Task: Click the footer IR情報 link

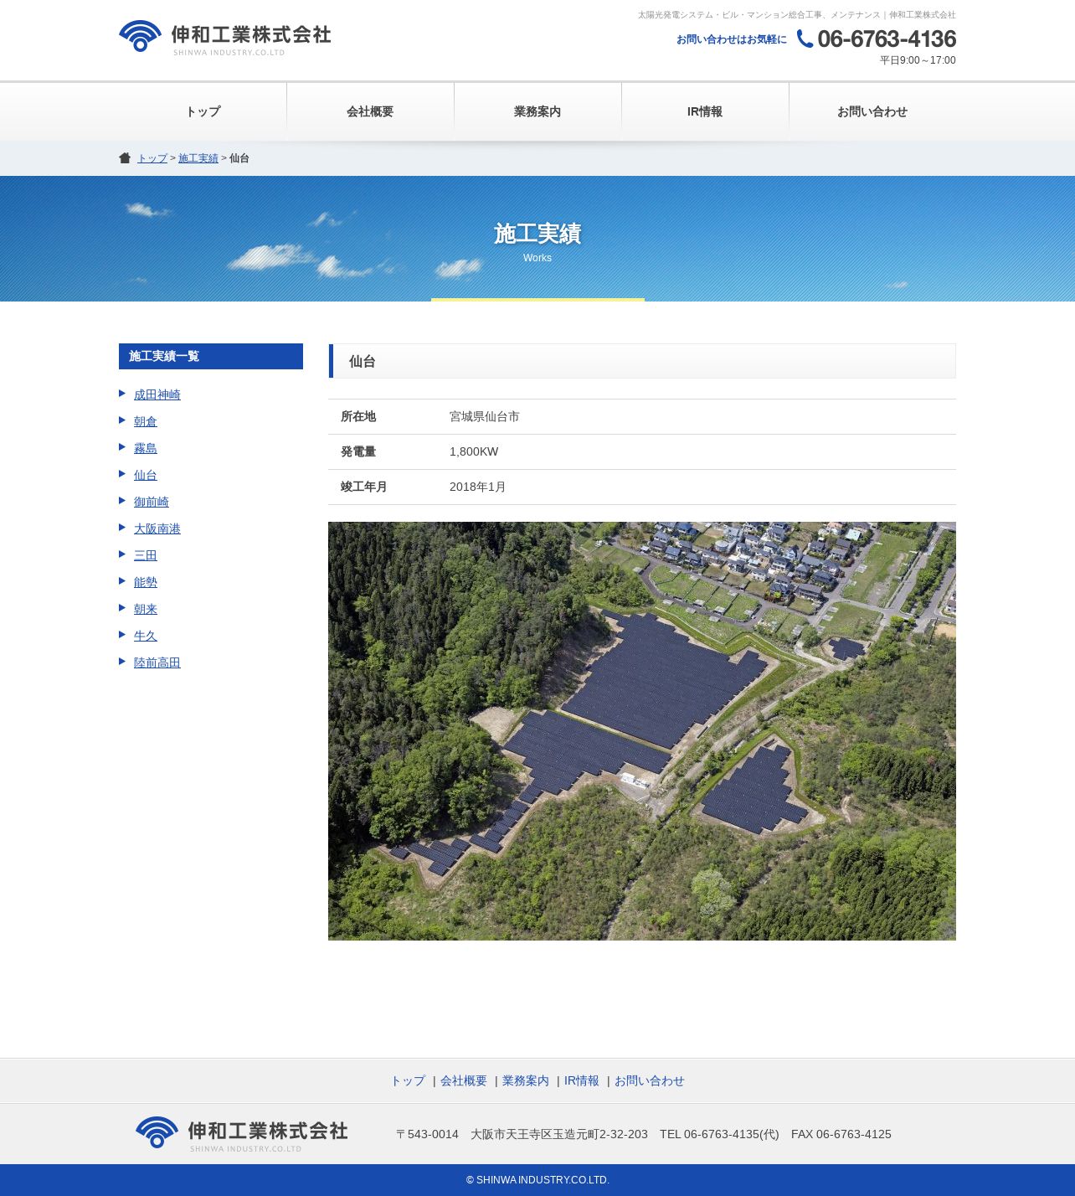Action: pos(582,1080)
